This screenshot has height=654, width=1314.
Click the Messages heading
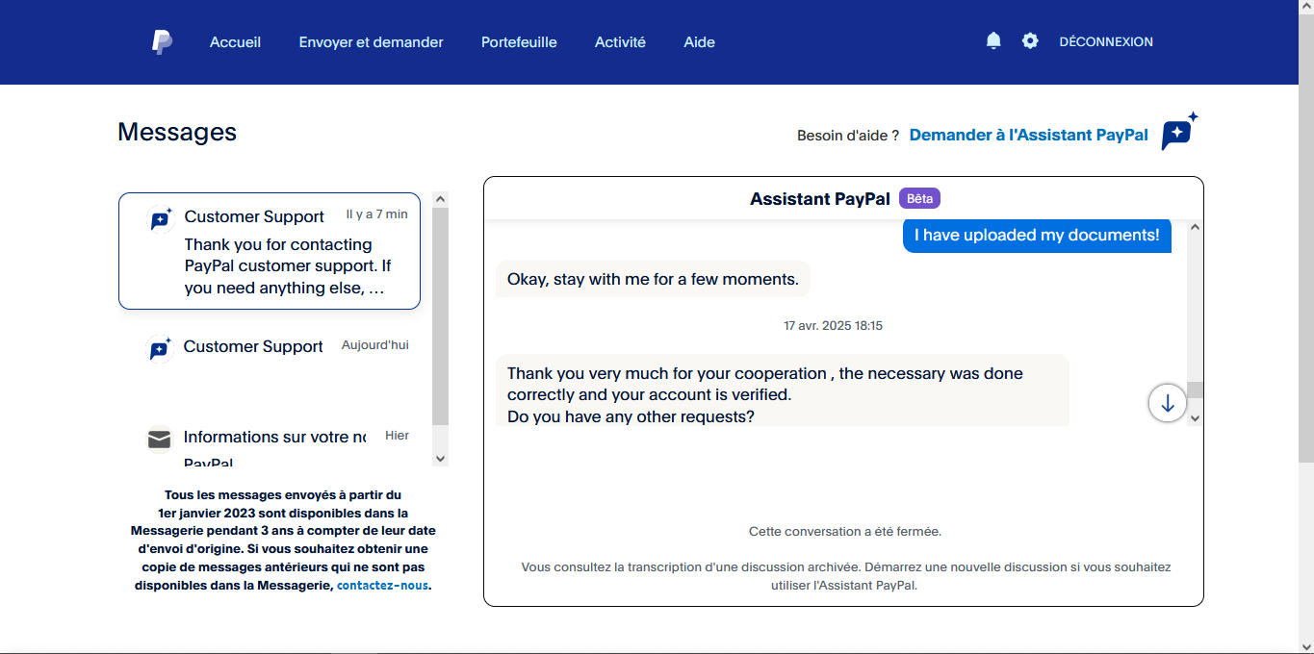tap(177, 132)
